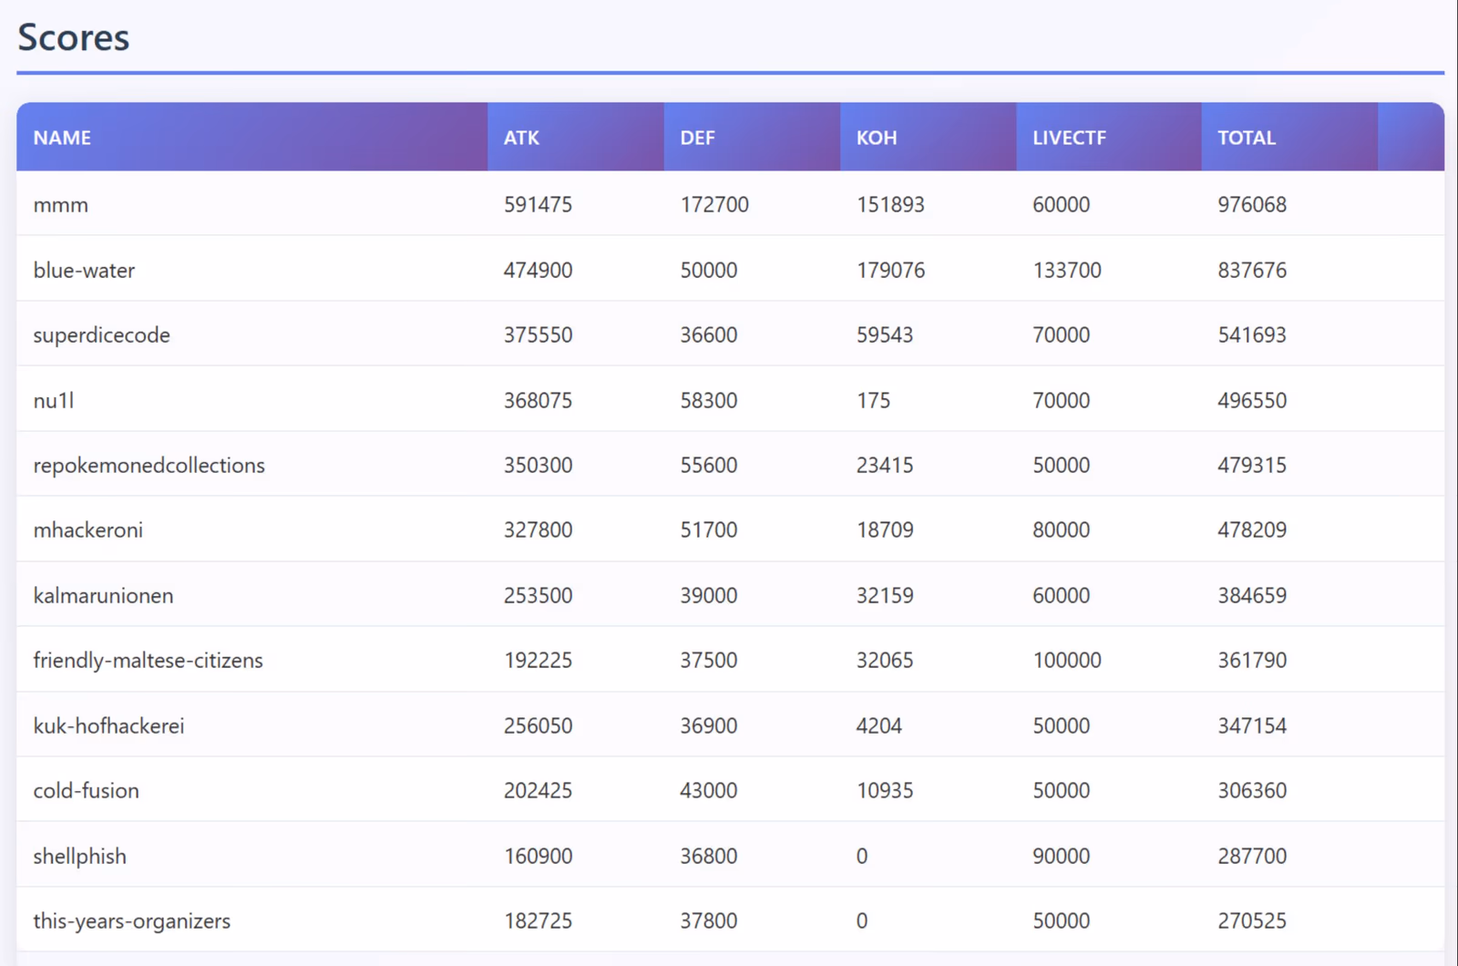Viewport: 1458px width, 966px height.
Task: Click the friendly-maltese-citizens team name
Action: coord(148,661)
